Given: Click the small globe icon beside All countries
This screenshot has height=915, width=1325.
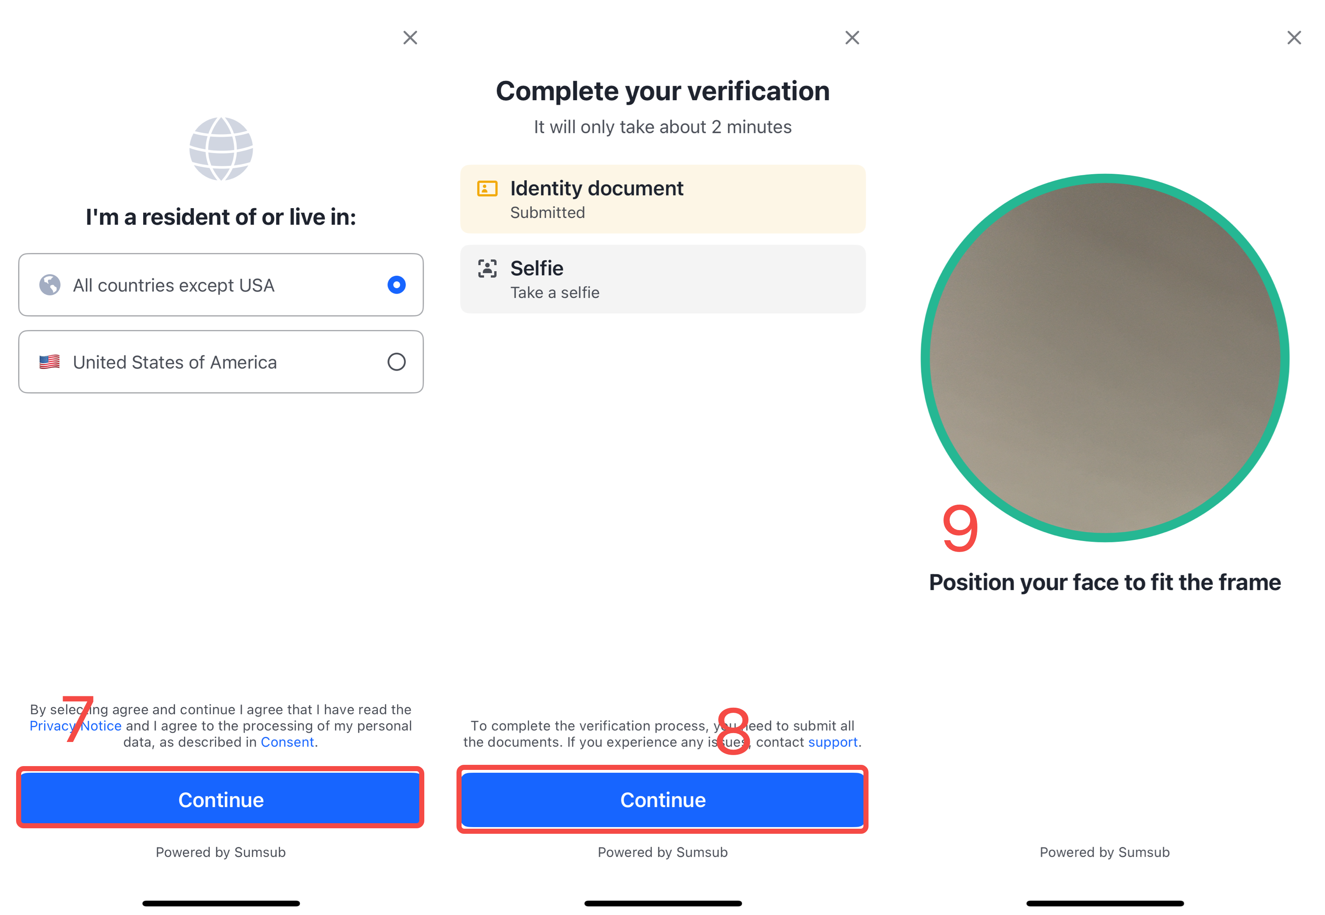Looking at the screenshot, I should [50, 285].
